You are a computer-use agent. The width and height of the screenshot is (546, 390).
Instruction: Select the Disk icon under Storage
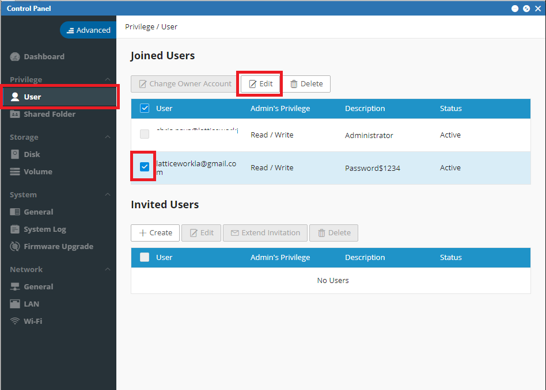pos(15,154)
